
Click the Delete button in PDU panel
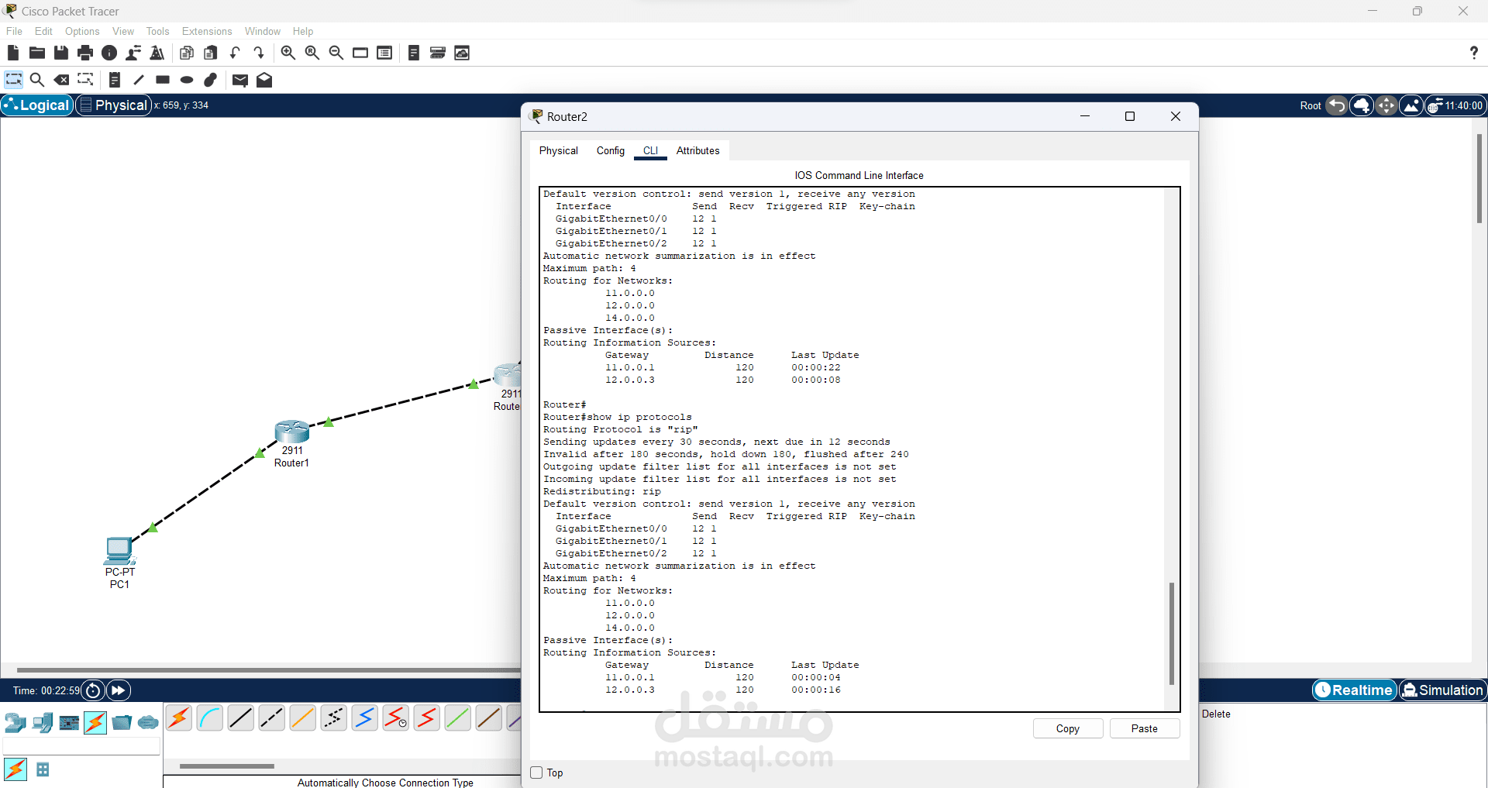pos(1216,714)
